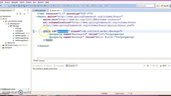Click the Open Console icon in Console toolbar
Image resolution: width=171 pixels, height=96 pixels.
point(154,66)
